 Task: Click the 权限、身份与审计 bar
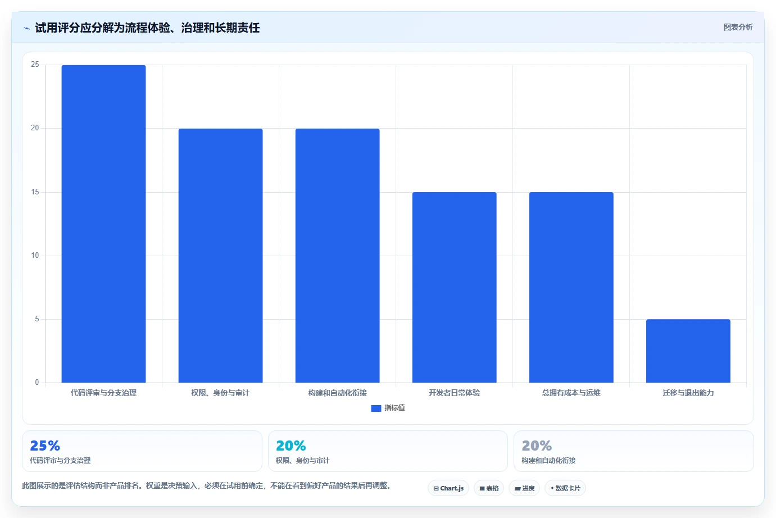(x=220, y=256)
